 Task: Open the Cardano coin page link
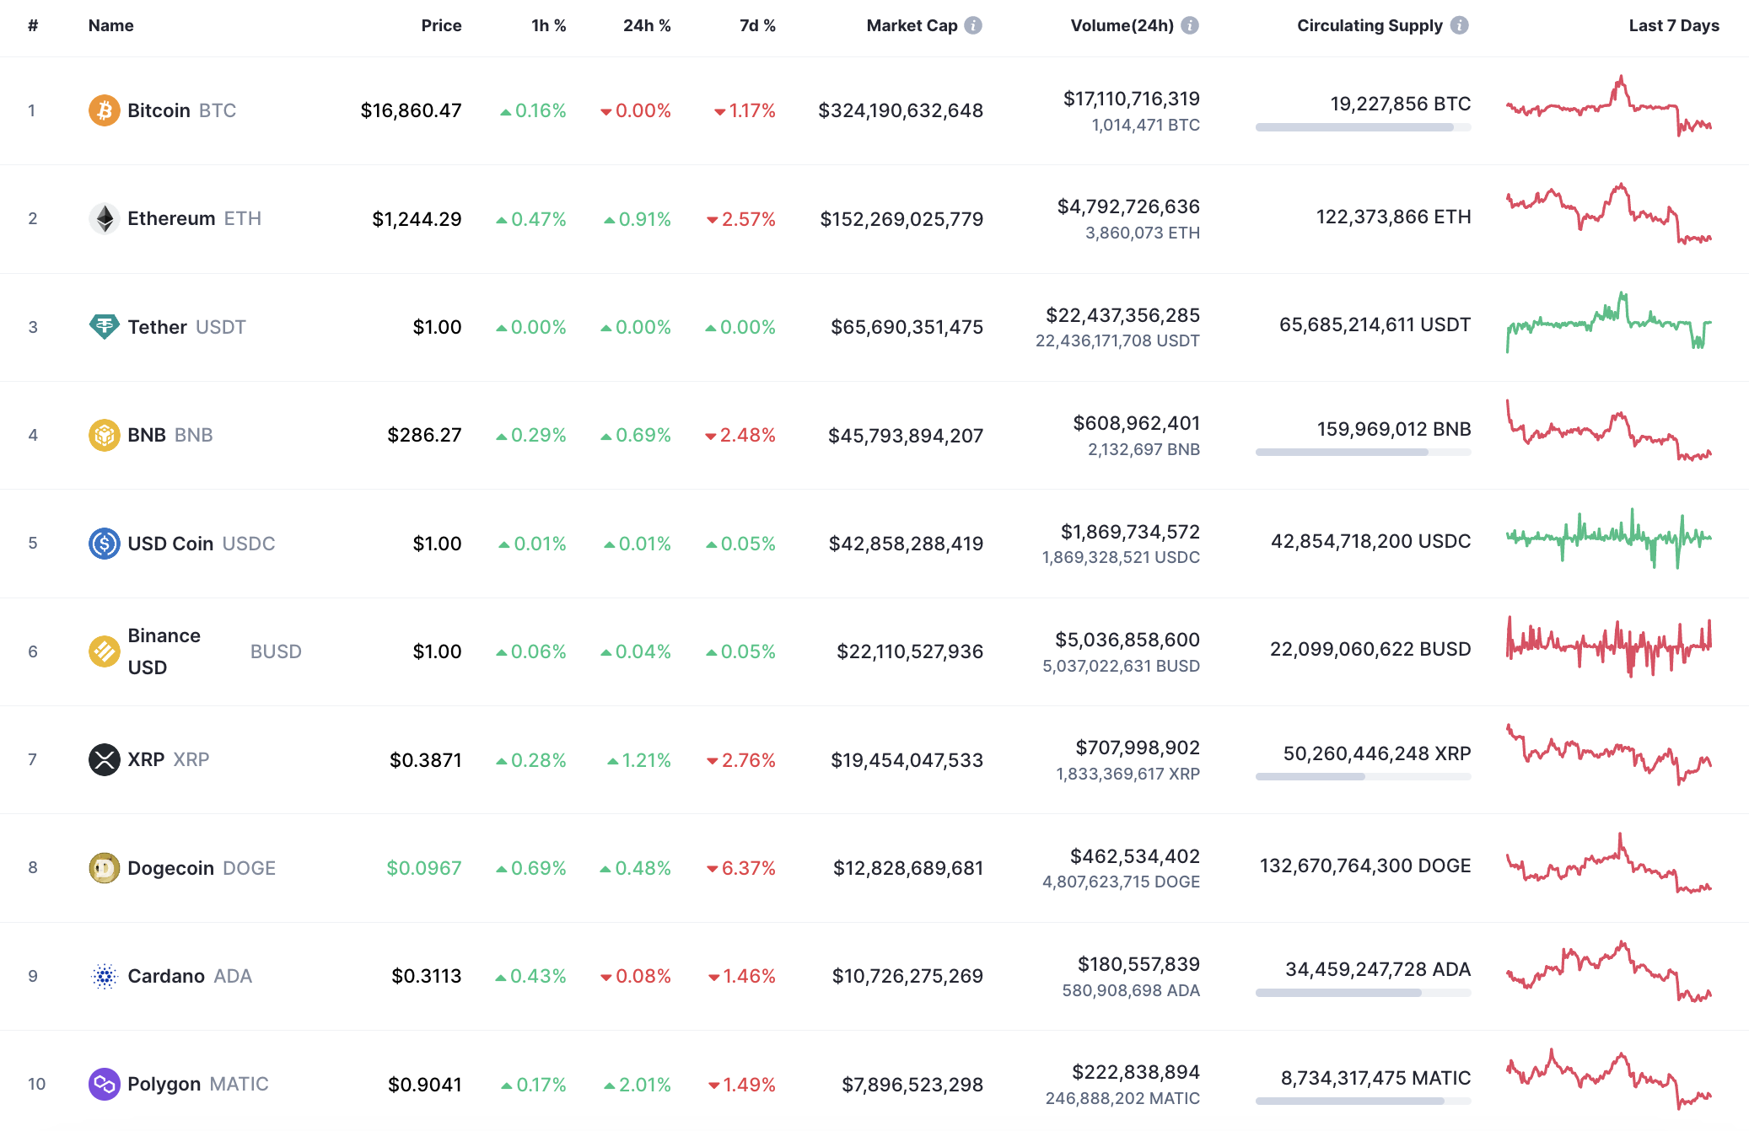tap(167, 976)
